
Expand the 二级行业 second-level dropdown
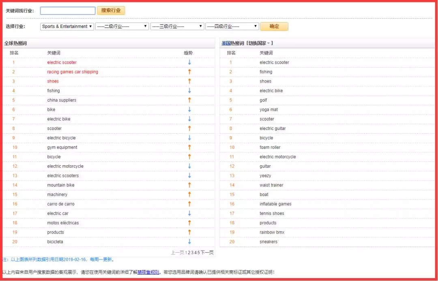coord(122,26)
